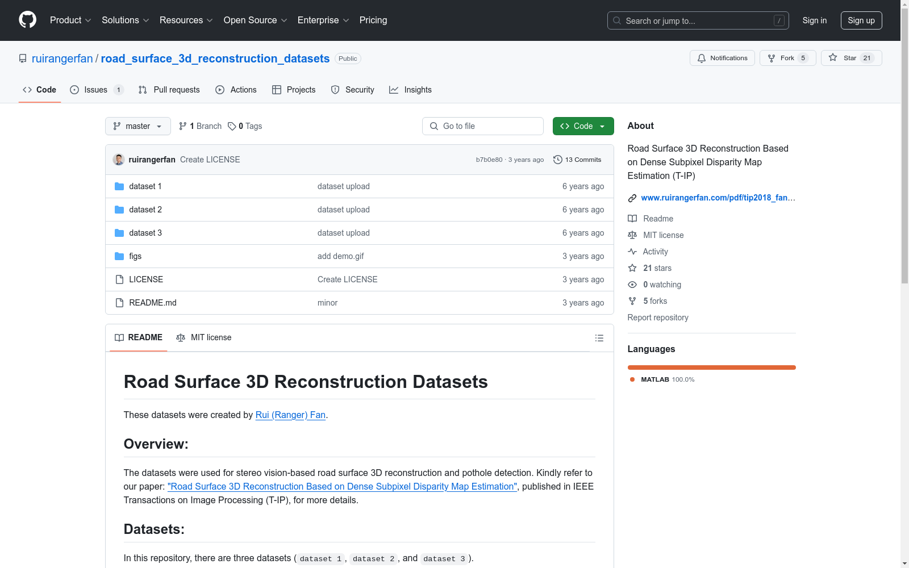Viewport: 909px width, 568px height.
Task: Click the repository icon beside owner name
Action: point(23,59)
